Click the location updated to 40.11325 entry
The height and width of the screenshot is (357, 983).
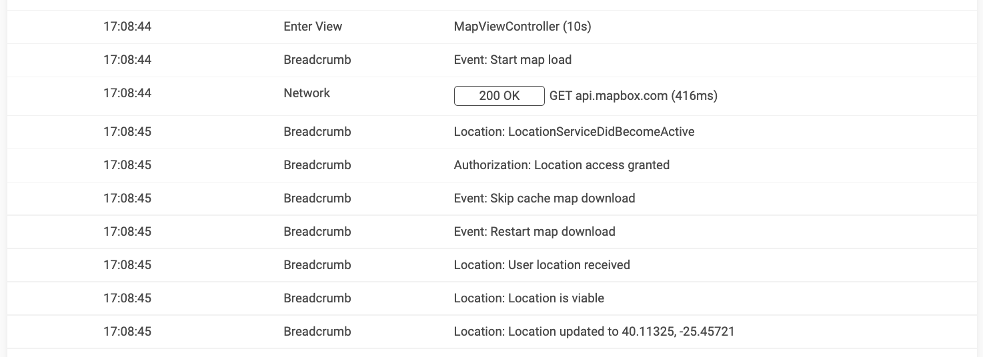[594, 332]
